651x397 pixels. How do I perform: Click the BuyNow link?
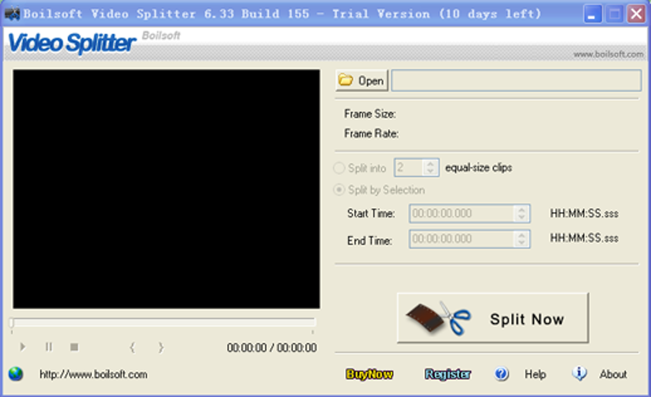tap(369, 374)
